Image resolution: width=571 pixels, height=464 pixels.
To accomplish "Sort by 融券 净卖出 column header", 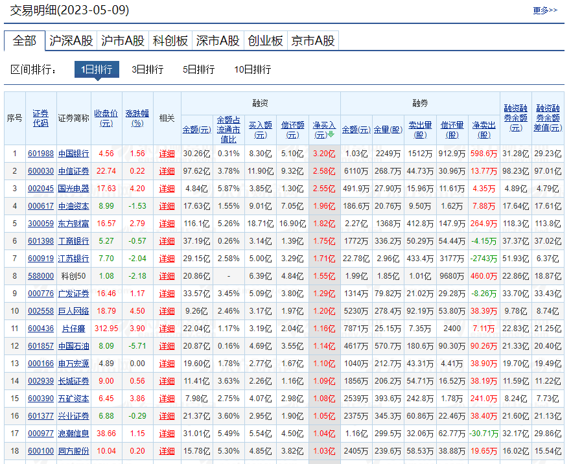I will pyautogui.click(x=484, y=130).
